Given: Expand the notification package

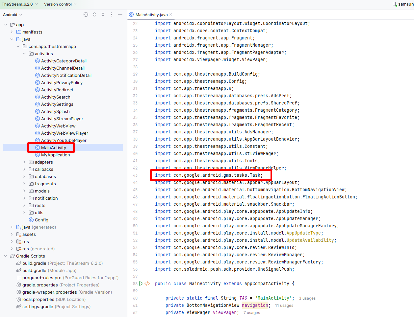Looking at the screenshot, I should click(24, 198).
